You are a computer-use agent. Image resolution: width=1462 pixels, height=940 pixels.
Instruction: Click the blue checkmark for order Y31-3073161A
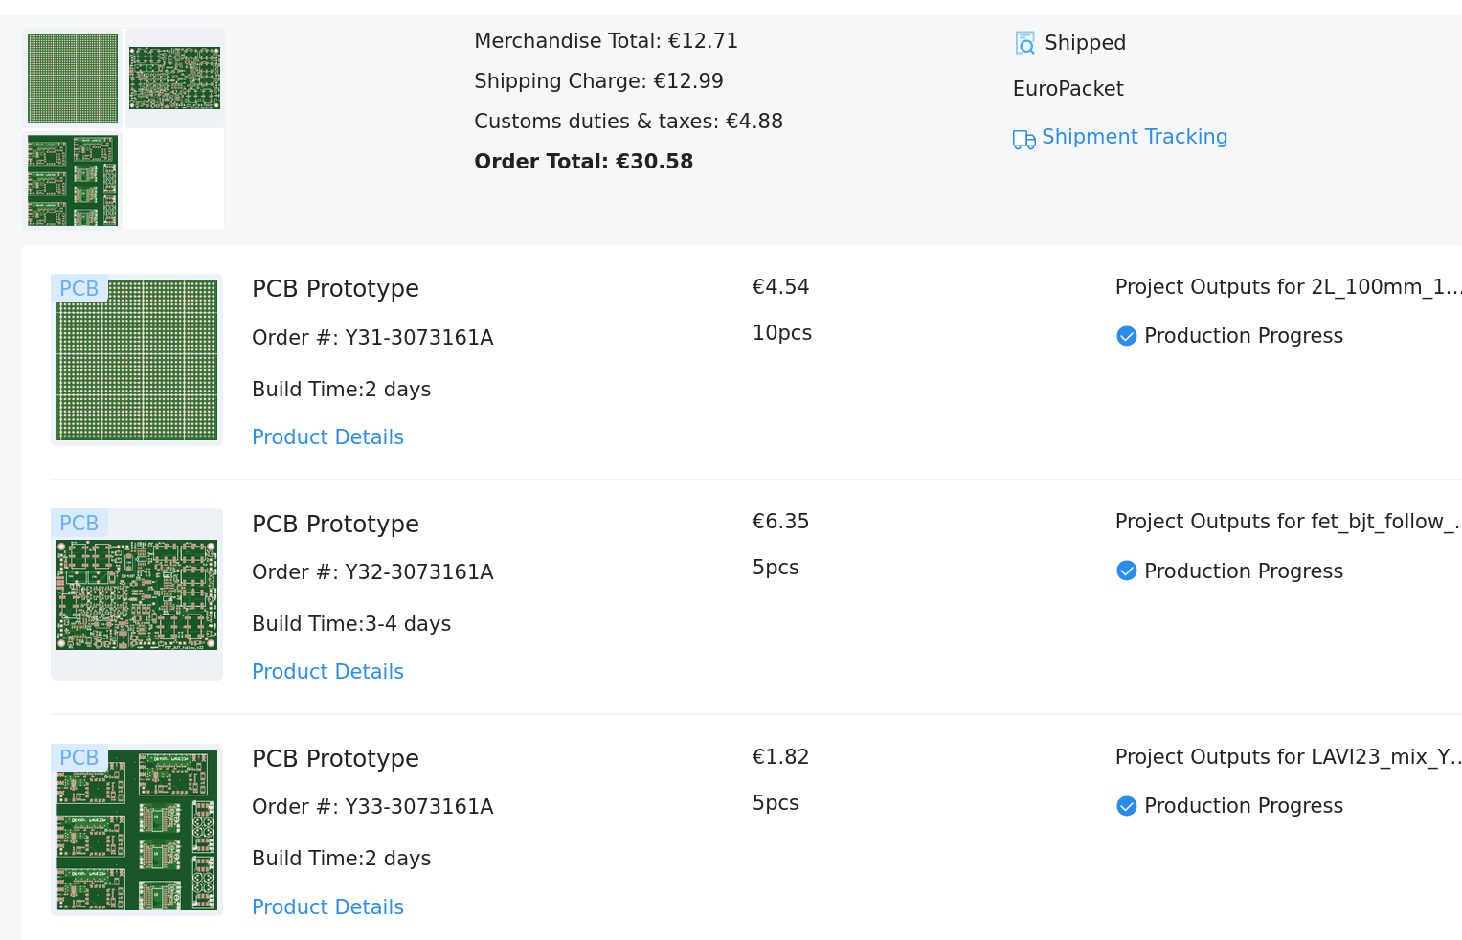point(1126,336)
